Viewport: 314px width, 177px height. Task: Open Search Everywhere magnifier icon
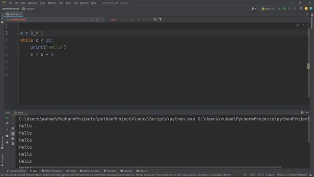(301, 9)
